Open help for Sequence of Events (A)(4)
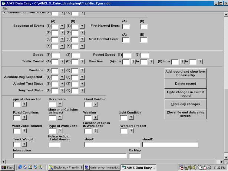This screenshot has width=228, height=171. (x=62, y=46)
